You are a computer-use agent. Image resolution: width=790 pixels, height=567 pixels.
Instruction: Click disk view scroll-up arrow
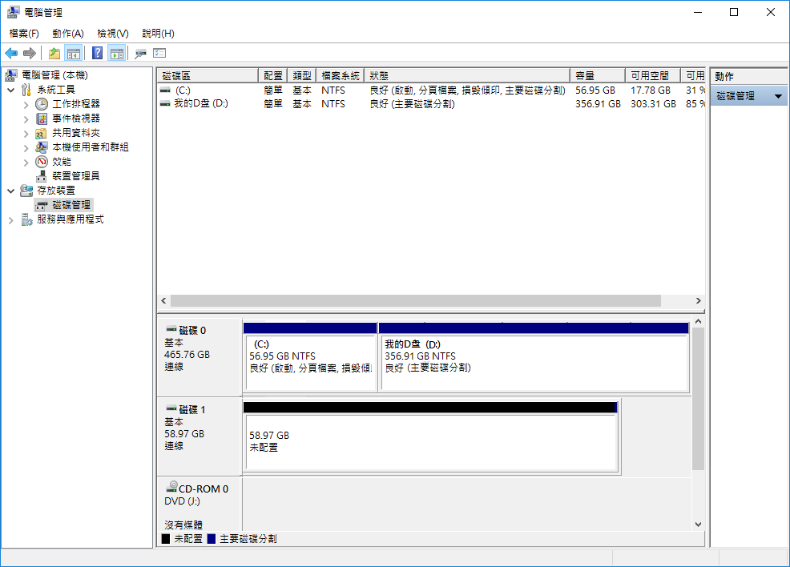point(698,321)
